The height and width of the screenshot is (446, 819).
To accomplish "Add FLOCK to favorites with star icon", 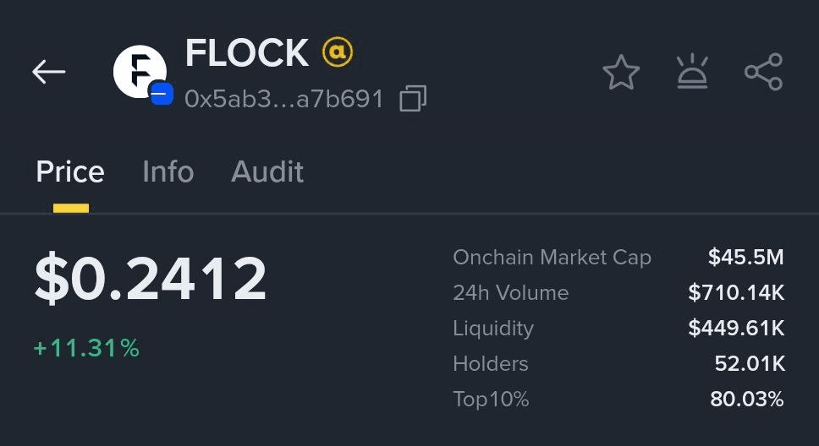I will click(x=620, y=72).
